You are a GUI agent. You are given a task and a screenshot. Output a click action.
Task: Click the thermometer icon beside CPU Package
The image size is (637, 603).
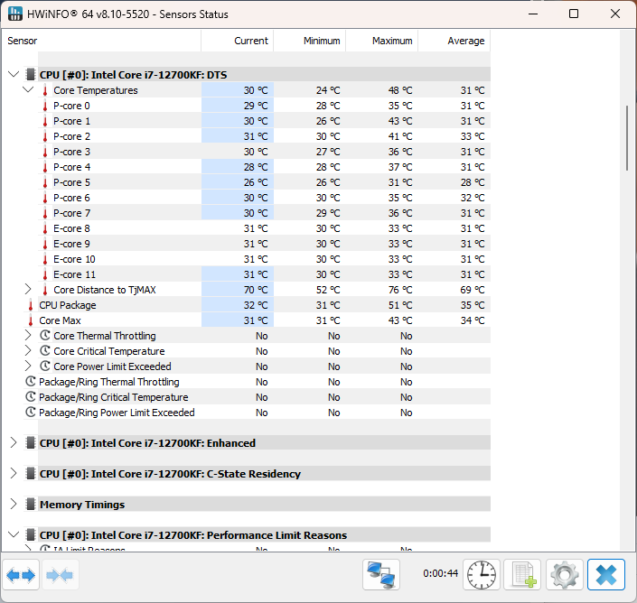(31, 305)
